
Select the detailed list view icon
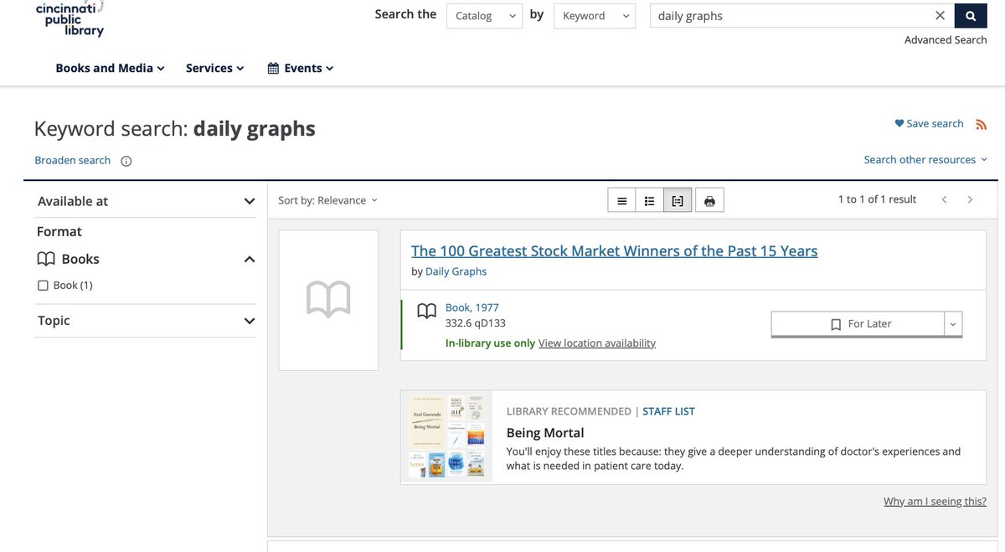click(x=678, y=200)
